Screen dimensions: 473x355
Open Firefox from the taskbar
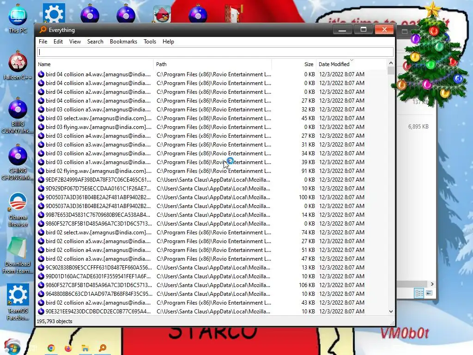click(68, 348)
